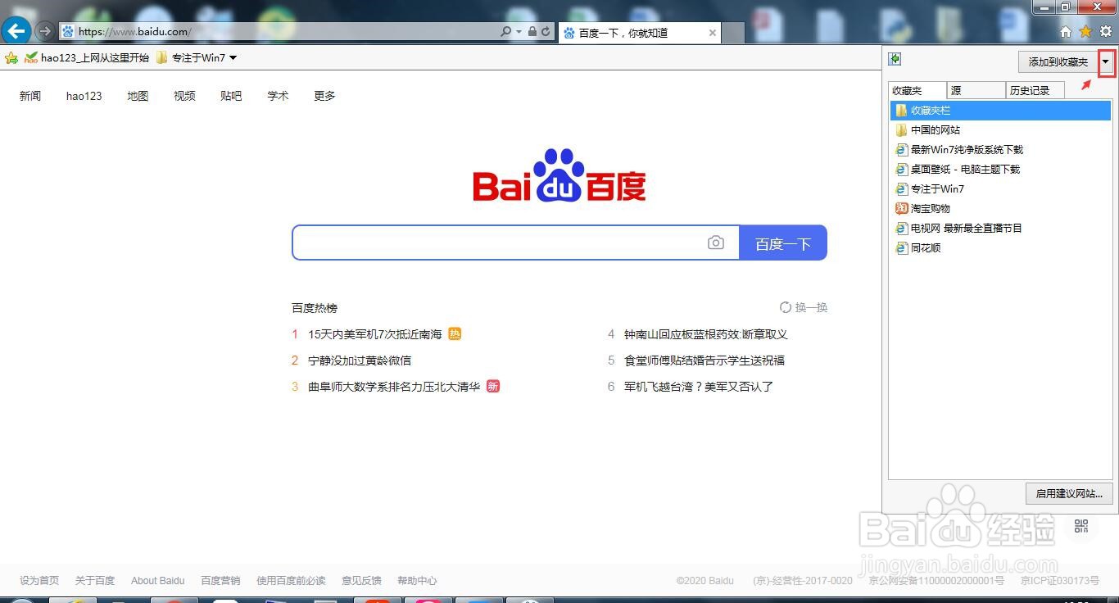
Task: Select the 百度一下，你就知道 browser tab
Action: [x=639, y=33]
